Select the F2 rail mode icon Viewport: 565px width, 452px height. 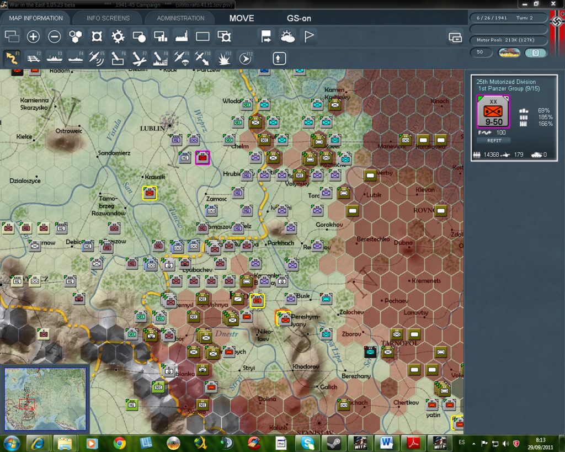(x=34, y=59)
